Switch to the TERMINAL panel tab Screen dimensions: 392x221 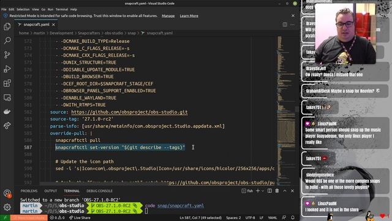pyautogui.click(x=72, y=191)
